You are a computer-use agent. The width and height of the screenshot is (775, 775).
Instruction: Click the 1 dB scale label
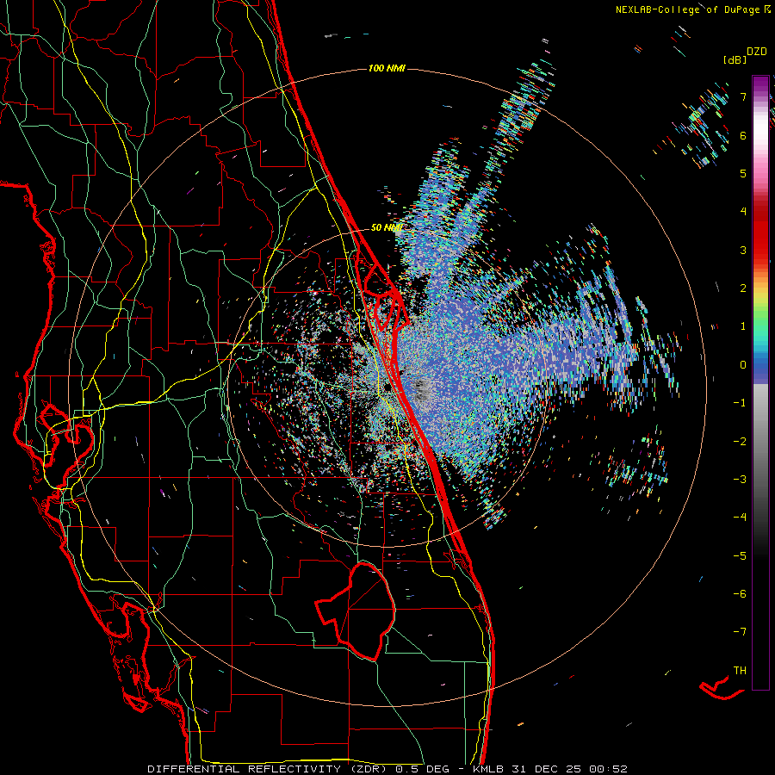click(743, 326)
